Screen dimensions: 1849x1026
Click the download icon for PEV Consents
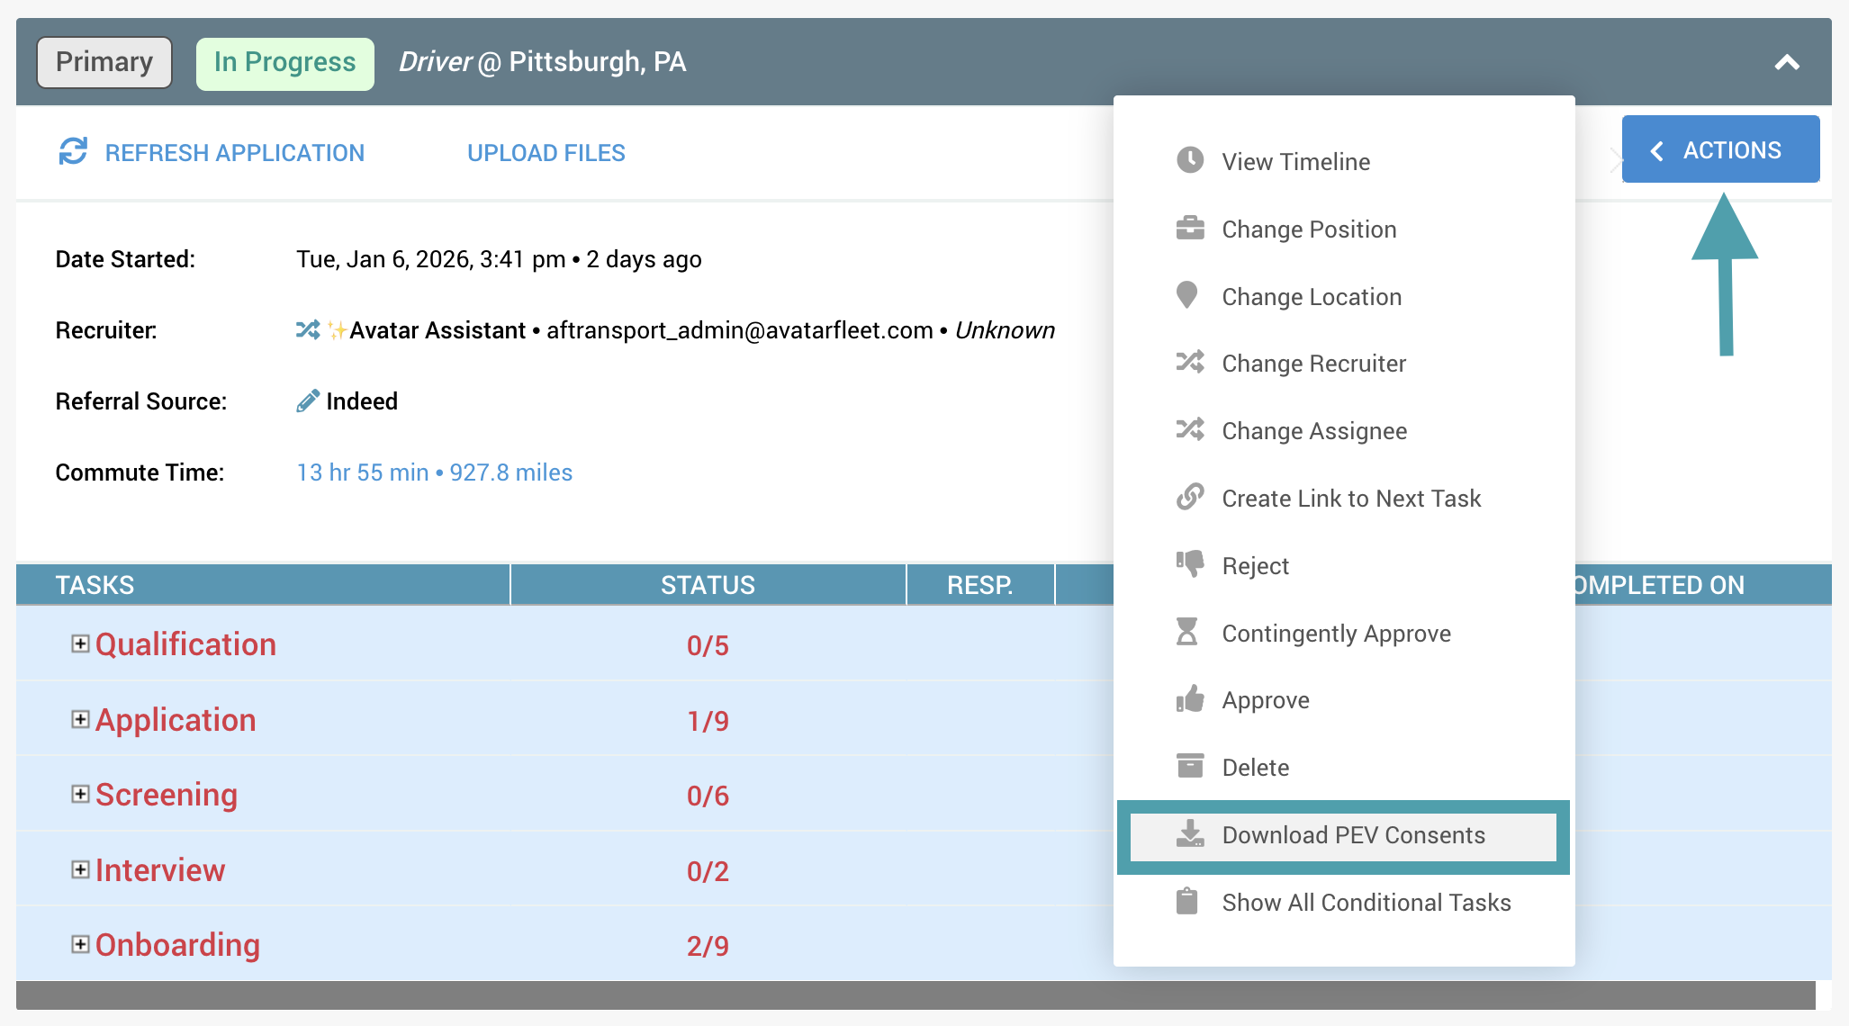(1190, 833)
